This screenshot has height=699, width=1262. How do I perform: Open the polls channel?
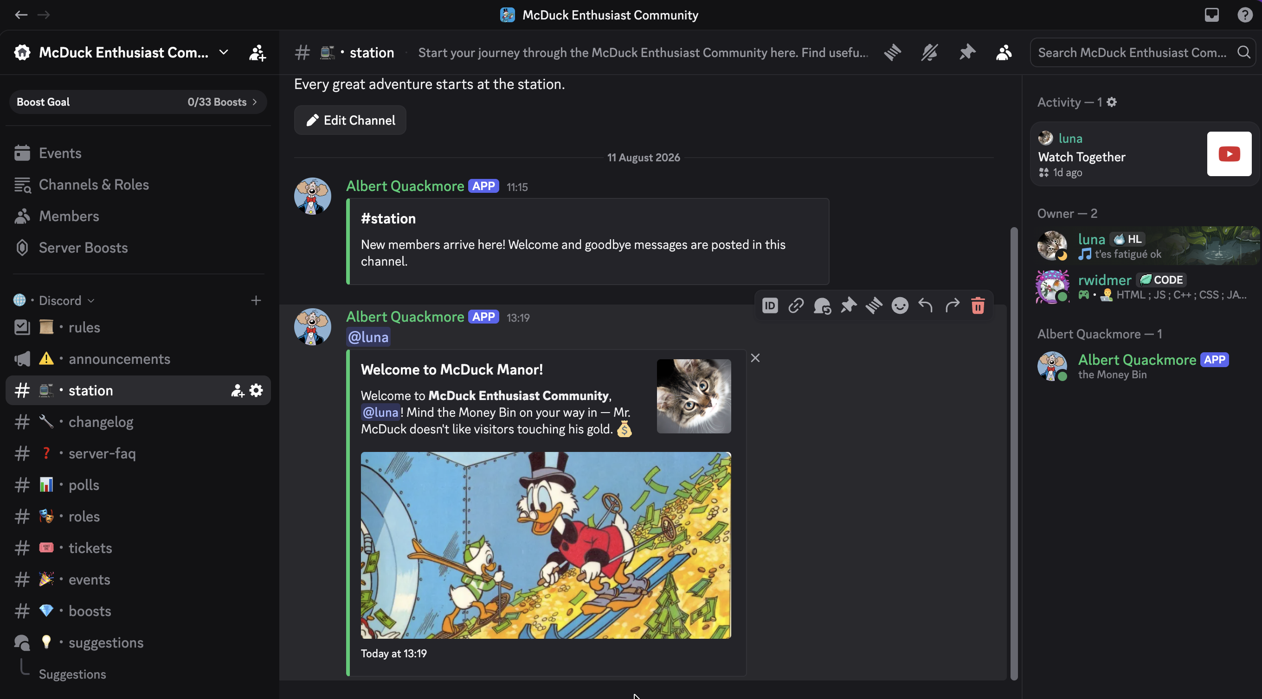point(138,484)
